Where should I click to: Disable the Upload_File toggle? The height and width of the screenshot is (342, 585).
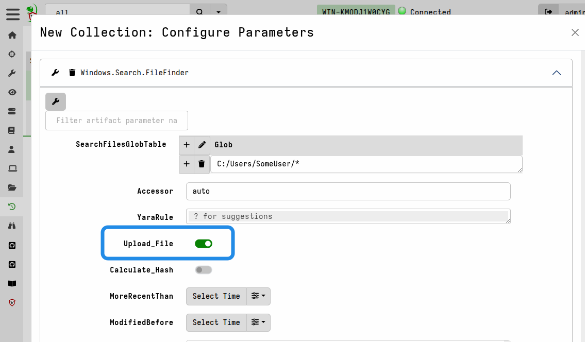(203, 243)
